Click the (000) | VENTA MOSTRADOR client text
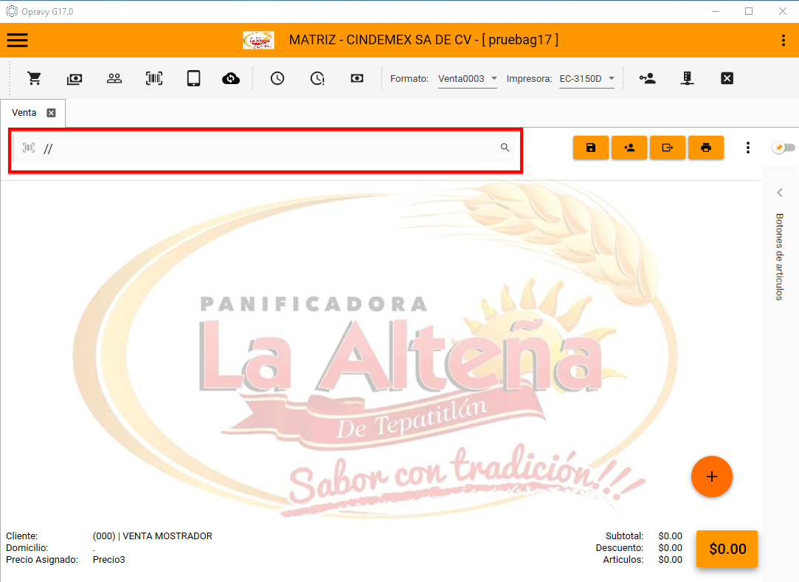The width and height of the screenshot is (799, 582). coord(153,536)
